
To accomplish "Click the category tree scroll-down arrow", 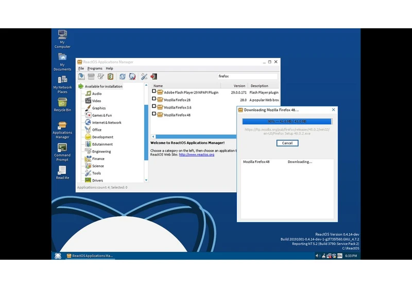I will 146,180.
